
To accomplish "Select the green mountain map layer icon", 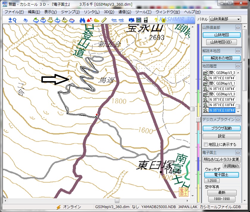I will [x=36, y=20].
